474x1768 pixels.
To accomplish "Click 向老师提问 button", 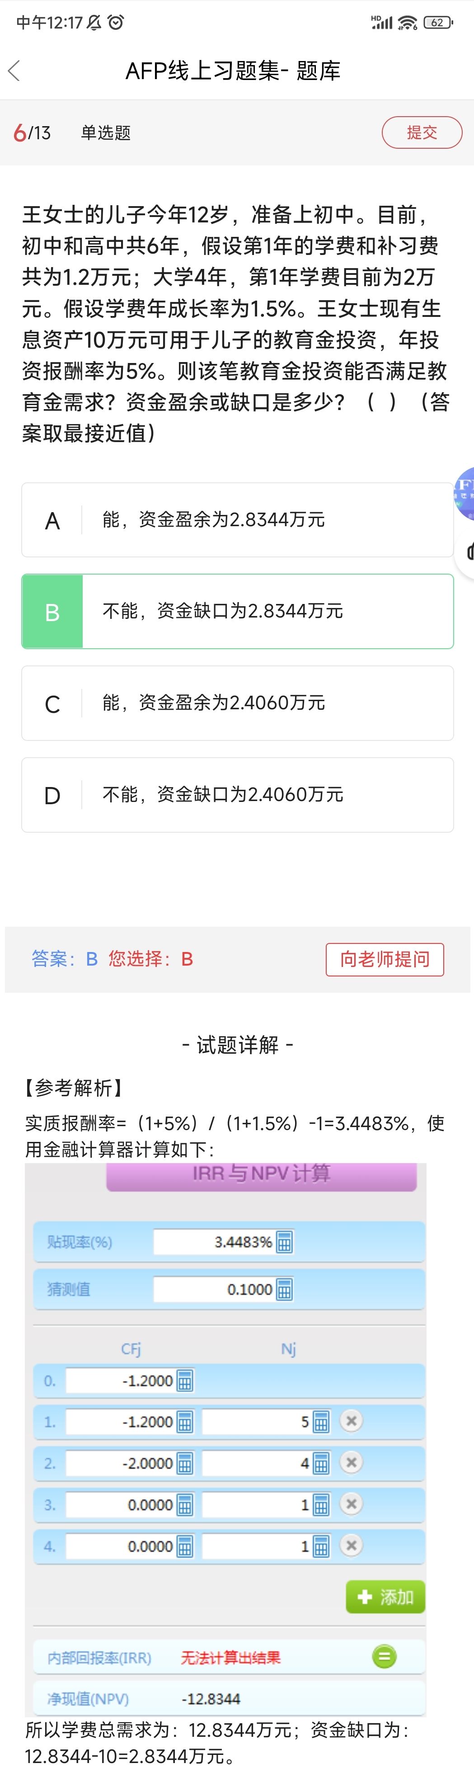I will click(x=385, y=959).
